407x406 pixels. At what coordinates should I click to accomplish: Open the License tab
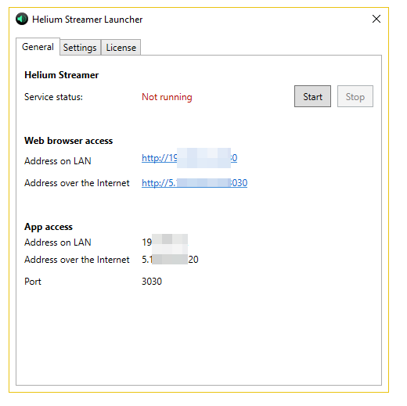tap(121, 48)
